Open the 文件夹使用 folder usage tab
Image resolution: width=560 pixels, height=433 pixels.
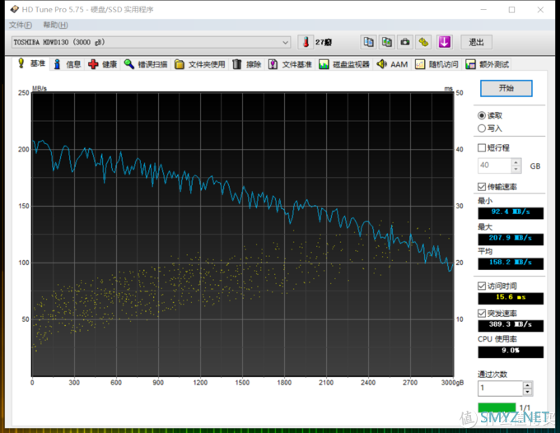(x=200, y=64)
